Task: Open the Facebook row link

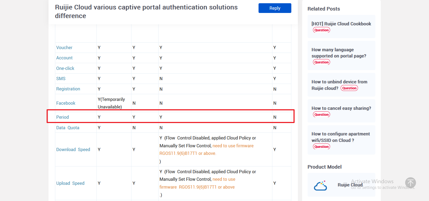Action: point(66,103)
